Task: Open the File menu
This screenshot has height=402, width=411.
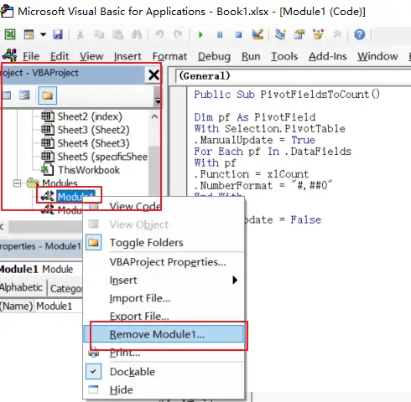Action: (31, 56)
